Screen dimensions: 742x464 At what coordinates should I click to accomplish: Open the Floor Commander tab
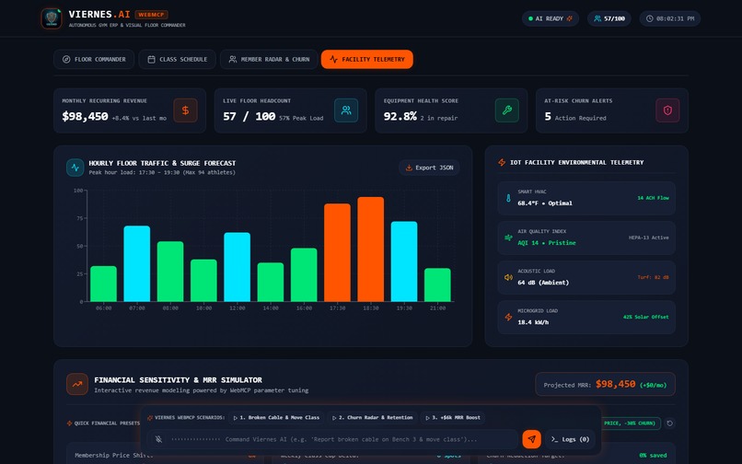point(94,59)
